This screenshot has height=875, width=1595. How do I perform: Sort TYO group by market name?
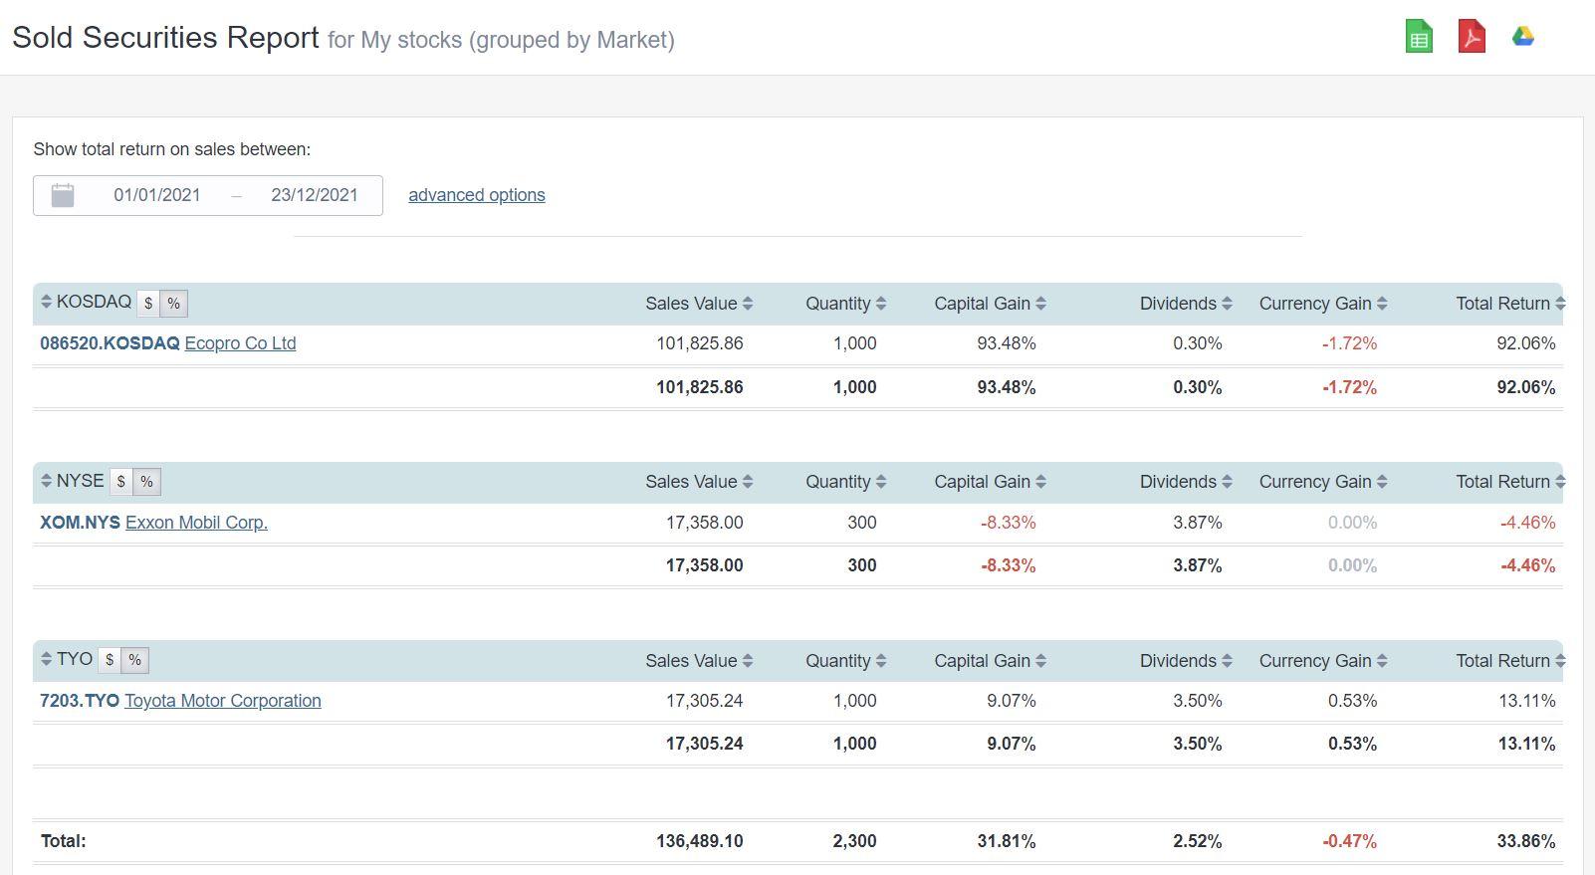tap(46, 659)
